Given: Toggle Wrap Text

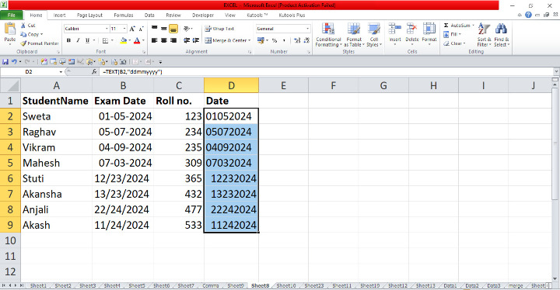Looking at the screenshot, I should coord(219,29).
